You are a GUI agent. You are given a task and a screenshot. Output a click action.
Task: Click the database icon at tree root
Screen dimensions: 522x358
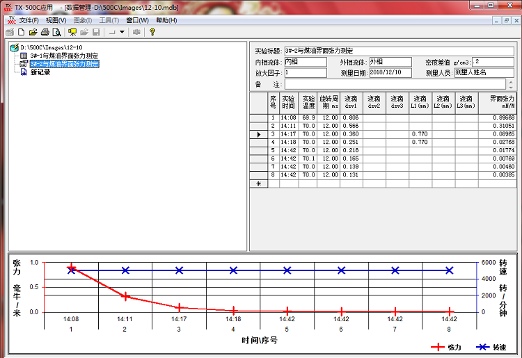point(14,47)
